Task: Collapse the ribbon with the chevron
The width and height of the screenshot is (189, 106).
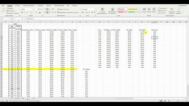Action: click(188, 16)
